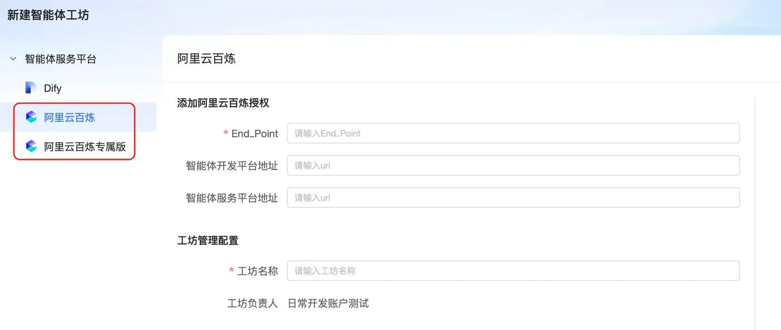The height and width of the screenshot is (330, 781).
Task: Click the 工坊负责人 label
Action: pos(253,303)
